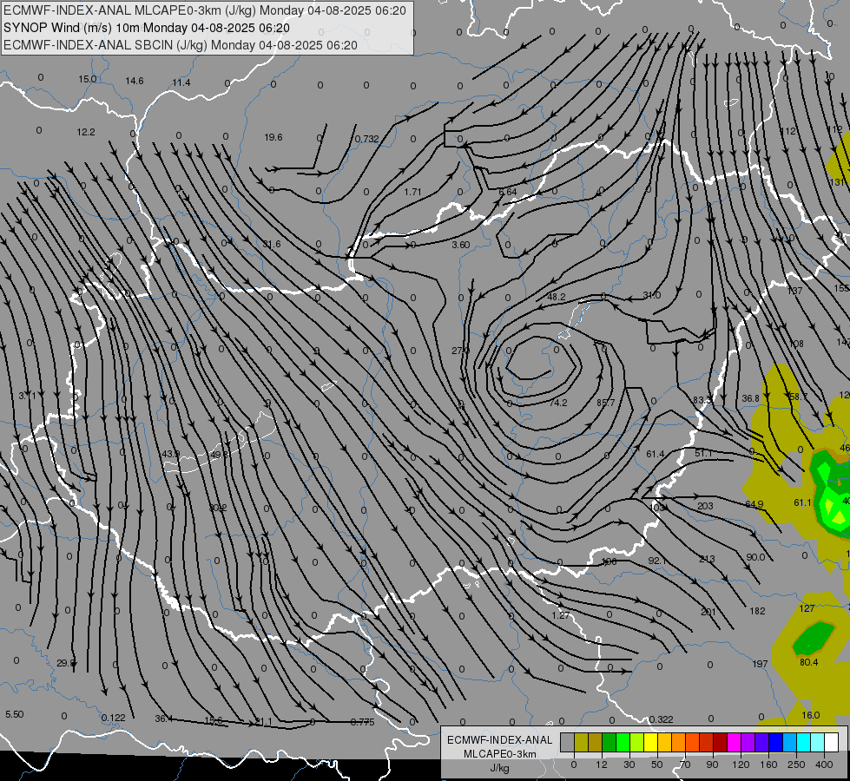Screen dimensions: 850x781
Task: Click the legend tick label '30'
Action: pyautogui.click(x=629, y=765)
